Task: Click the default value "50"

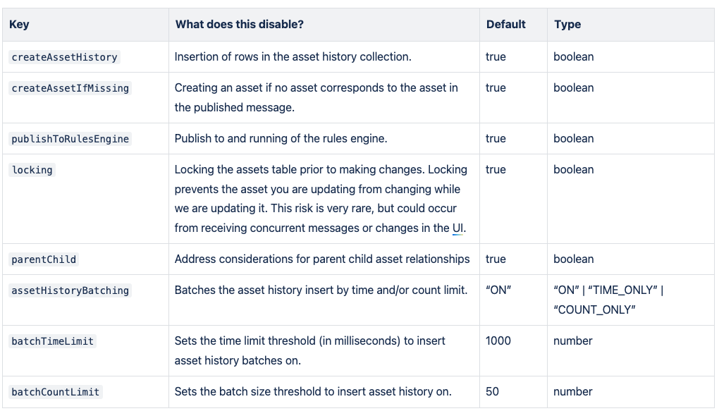Action: click(492, 391)
